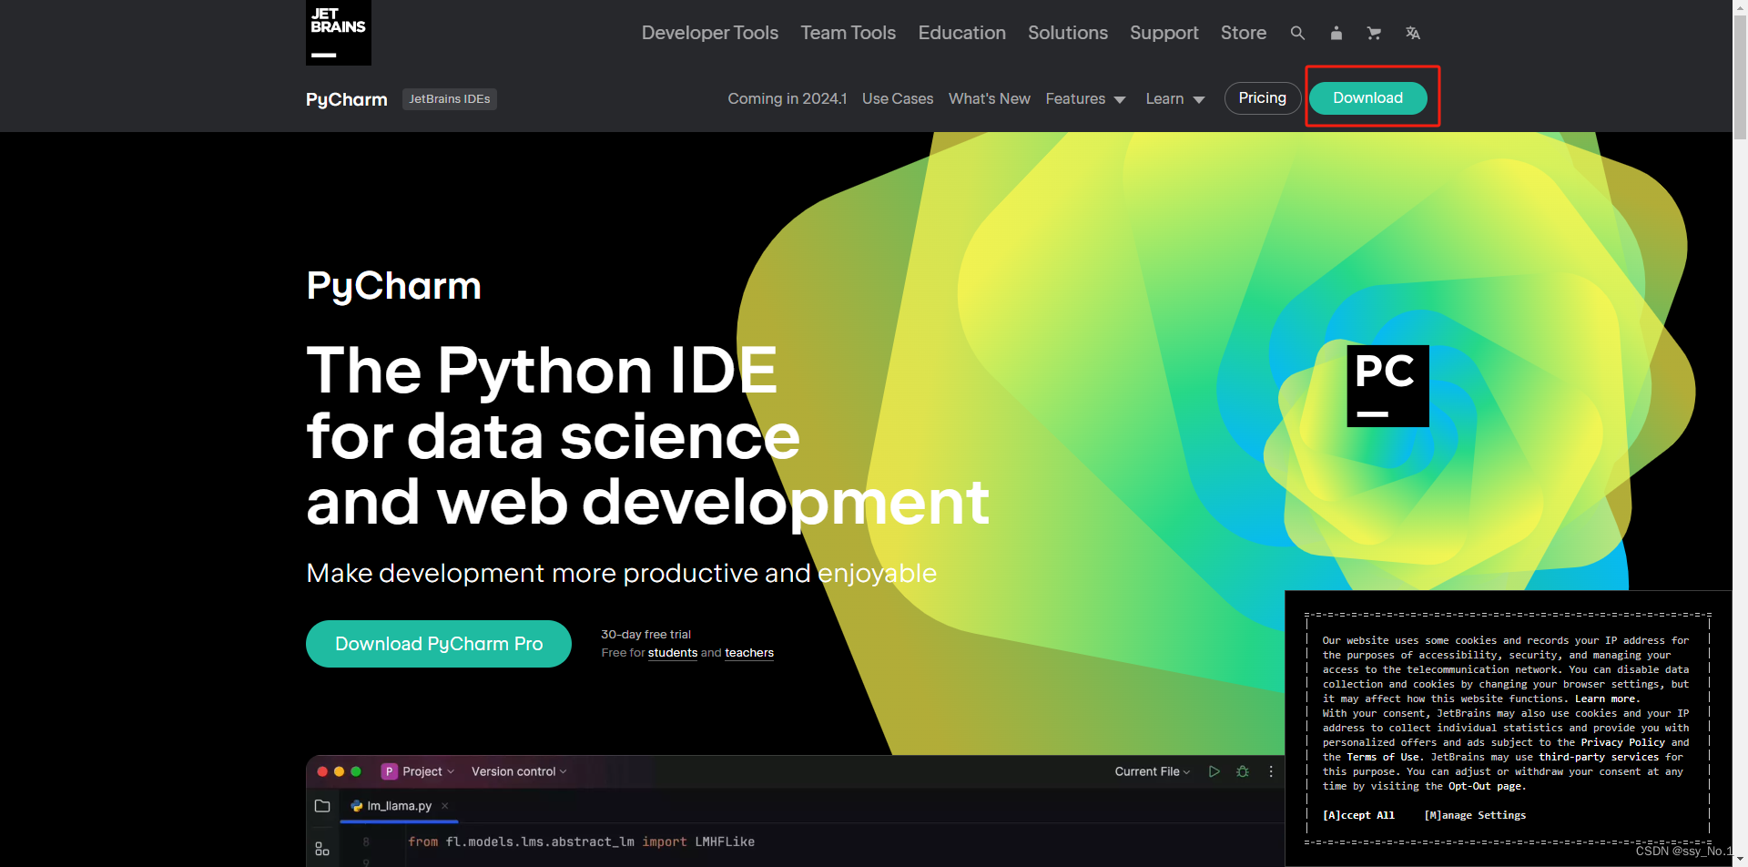Image resolution: width=1748 pixels, height=867 pixels.
Task: Follow the students link
Action: coord(673,653)
